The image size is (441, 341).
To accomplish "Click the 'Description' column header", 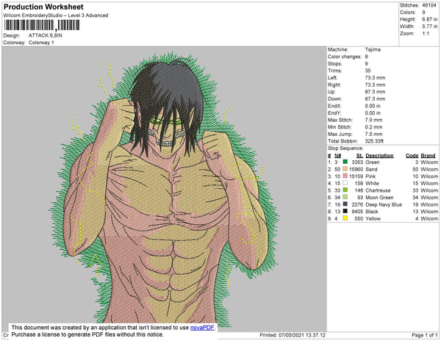I will point(379,156).
